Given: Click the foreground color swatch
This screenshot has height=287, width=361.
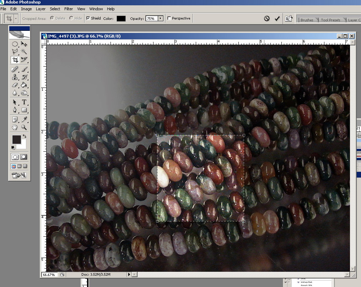Looking at the screenshot, I should tap(17, 140).
